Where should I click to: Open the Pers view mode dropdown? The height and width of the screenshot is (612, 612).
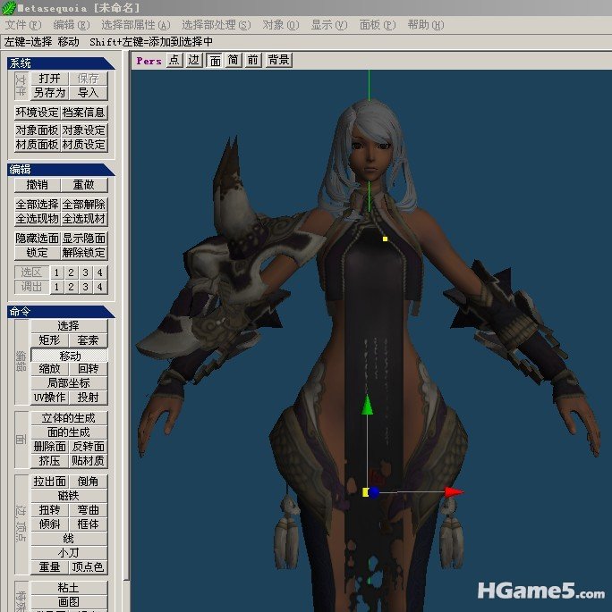pyautogui.click(x=149, y=61)
